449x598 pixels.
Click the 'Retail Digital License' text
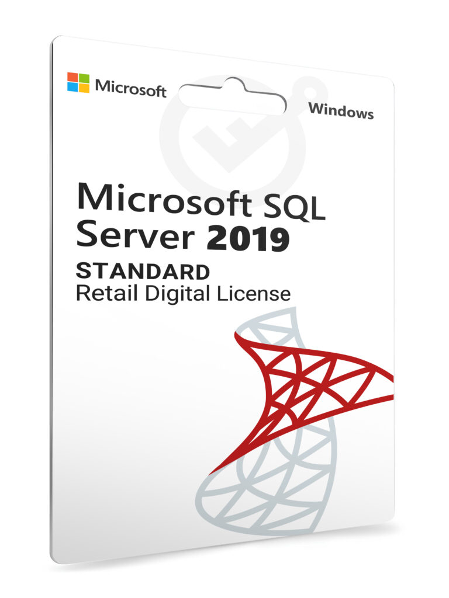coord(183,294)
